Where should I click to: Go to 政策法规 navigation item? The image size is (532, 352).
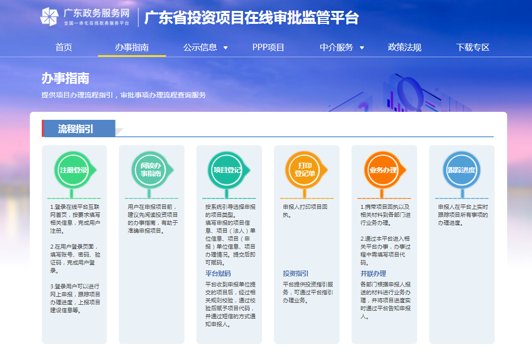tap(404, 47)
